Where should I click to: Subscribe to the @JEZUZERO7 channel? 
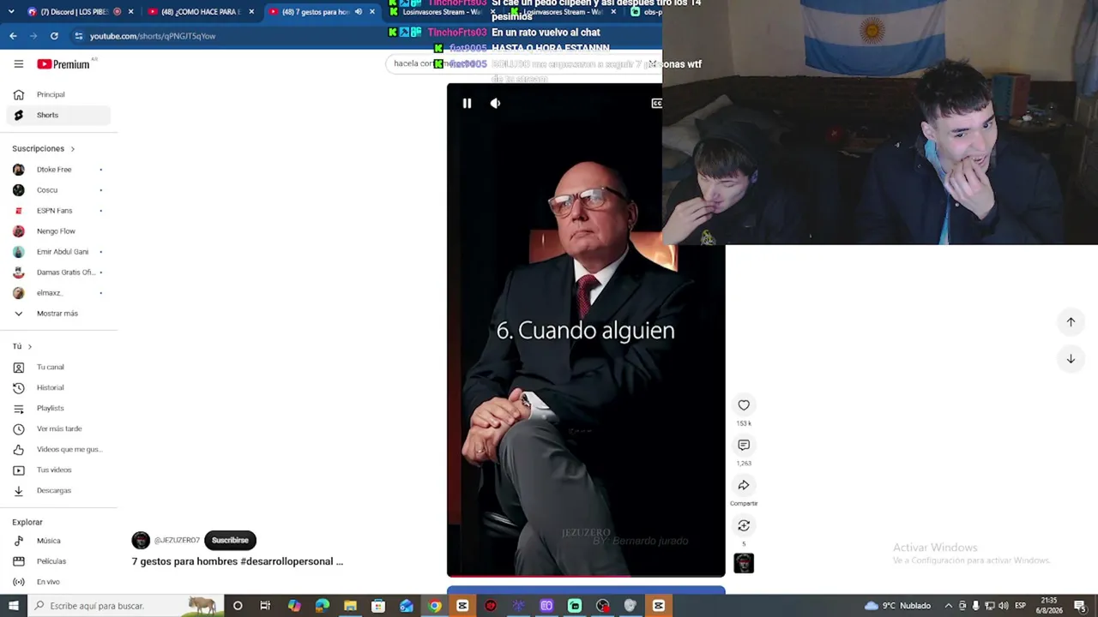coord(230,540)
